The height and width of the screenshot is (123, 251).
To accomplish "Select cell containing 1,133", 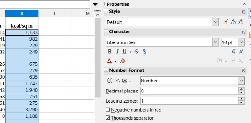I will click(x=22, y=32).
